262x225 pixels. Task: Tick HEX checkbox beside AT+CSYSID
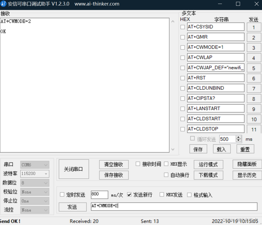tap(183, 27)
